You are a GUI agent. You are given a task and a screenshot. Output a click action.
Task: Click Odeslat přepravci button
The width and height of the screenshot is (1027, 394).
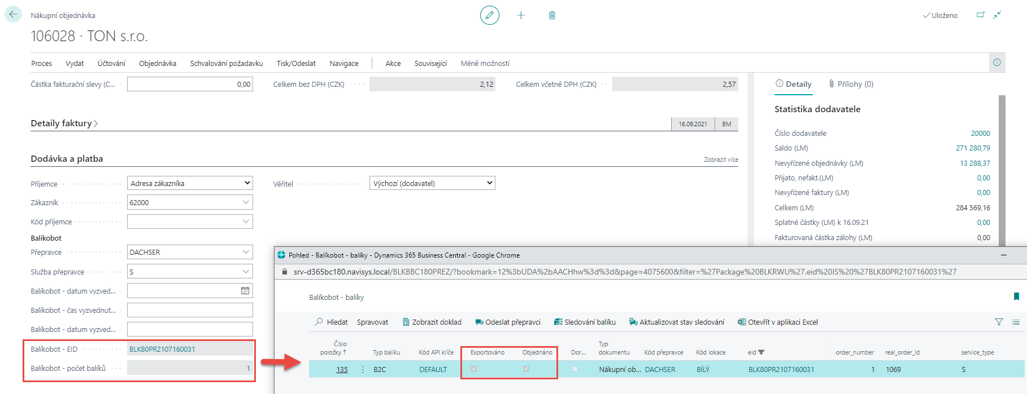[x=507, y=322]
